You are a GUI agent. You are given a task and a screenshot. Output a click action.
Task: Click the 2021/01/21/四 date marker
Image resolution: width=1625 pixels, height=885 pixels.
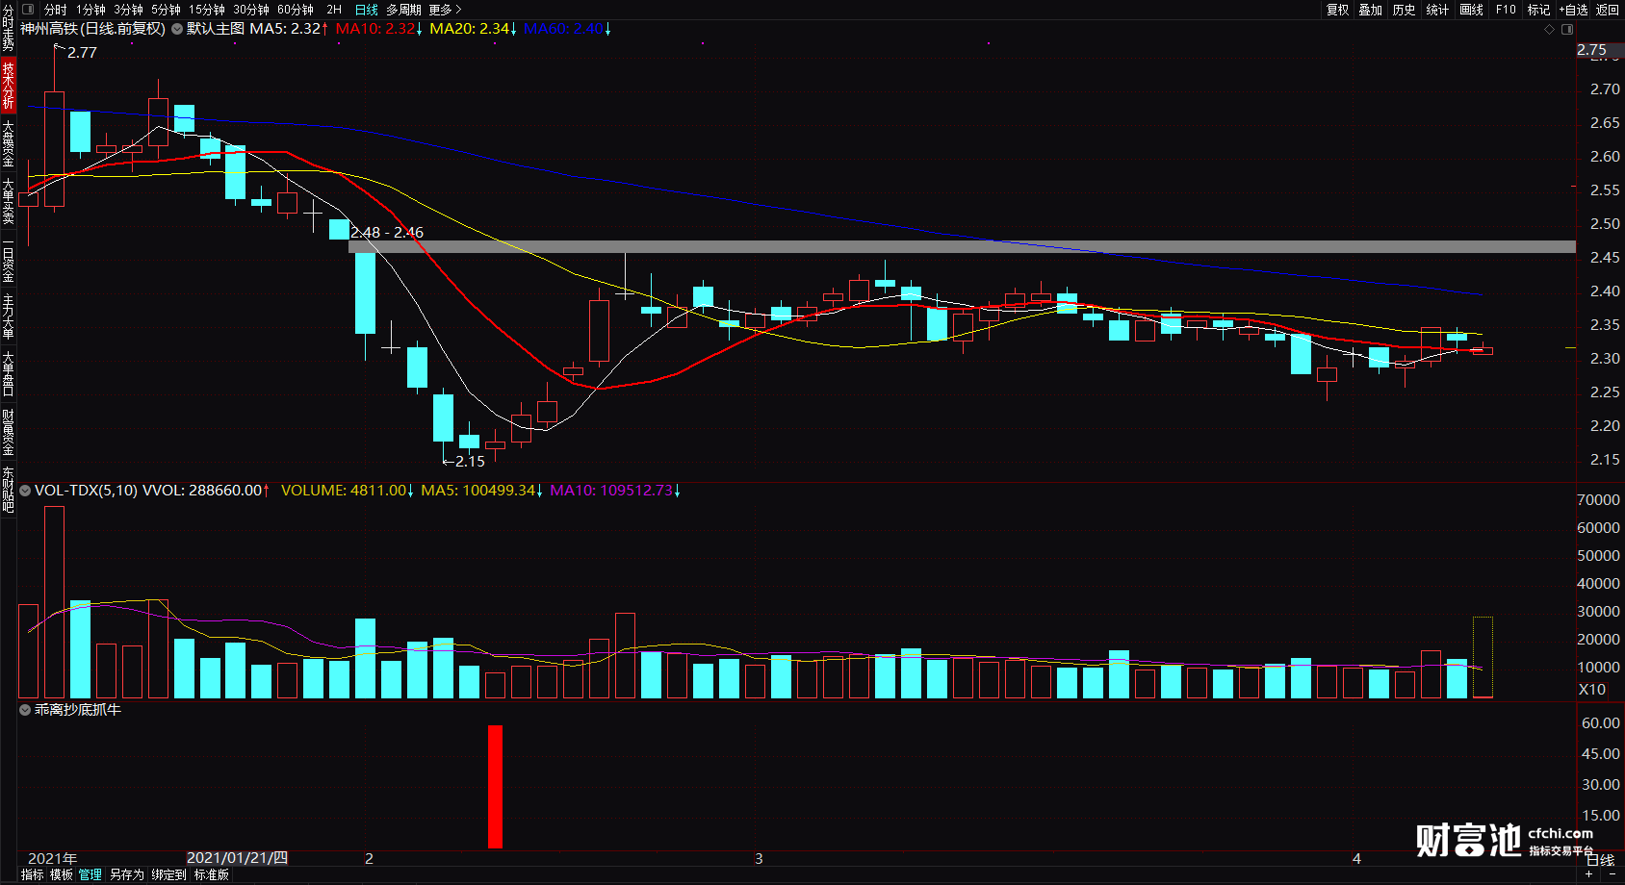click(237, 858)
